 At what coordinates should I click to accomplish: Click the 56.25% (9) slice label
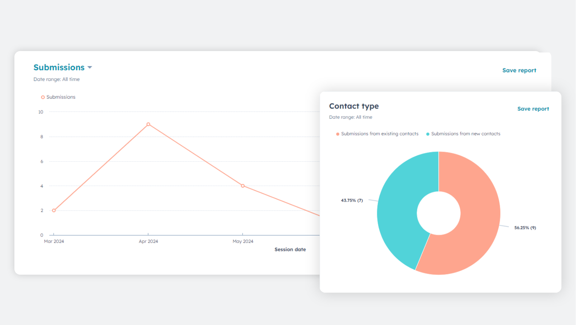[x=525, y=227]
